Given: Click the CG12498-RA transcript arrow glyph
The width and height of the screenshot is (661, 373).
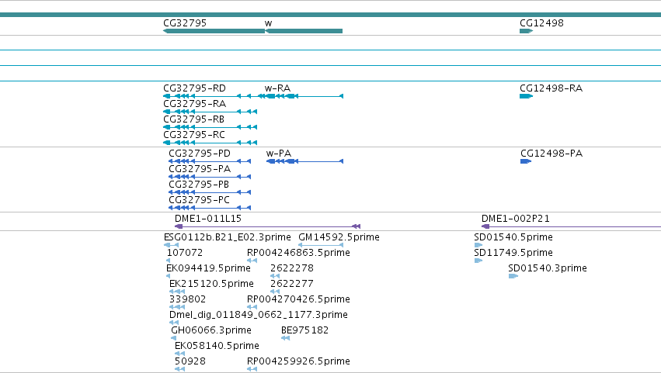Looking at the screenshot, I should click(526, 96).
